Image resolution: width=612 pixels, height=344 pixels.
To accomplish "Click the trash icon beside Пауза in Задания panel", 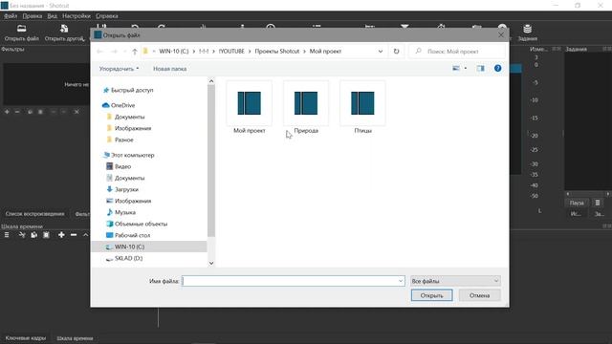I will point(598,203).
